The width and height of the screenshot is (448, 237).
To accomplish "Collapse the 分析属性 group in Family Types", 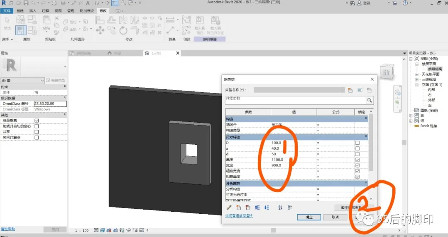I will click(x=366, y=183).
